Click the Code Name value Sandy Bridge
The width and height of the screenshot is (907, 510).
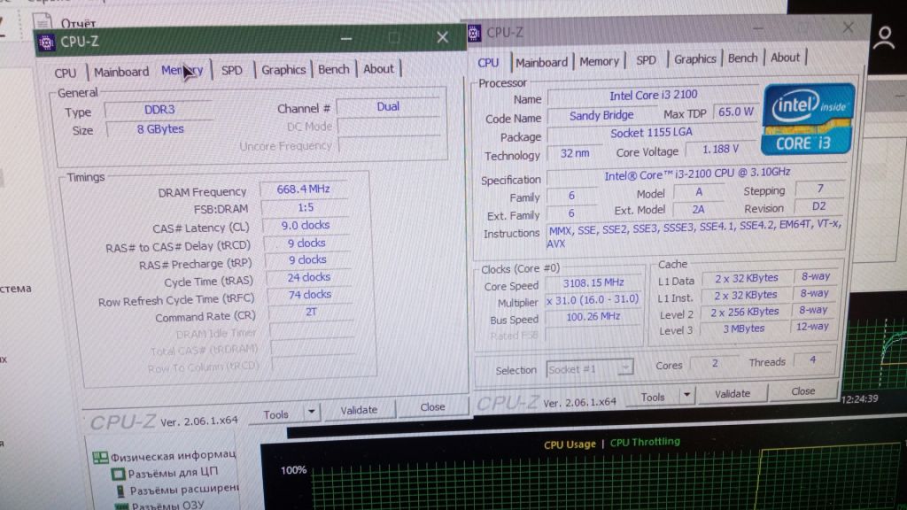(x=601, y=115)
